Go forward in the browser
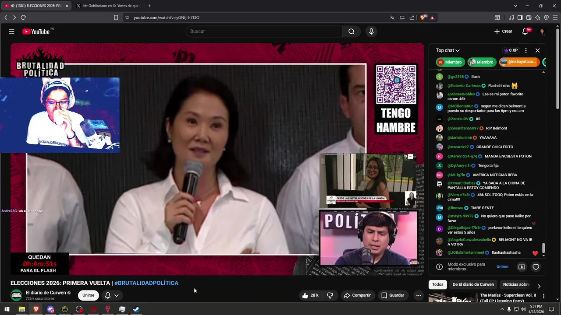Image resolution: width=561 pixels, height=315 pixels. (14, 17)
